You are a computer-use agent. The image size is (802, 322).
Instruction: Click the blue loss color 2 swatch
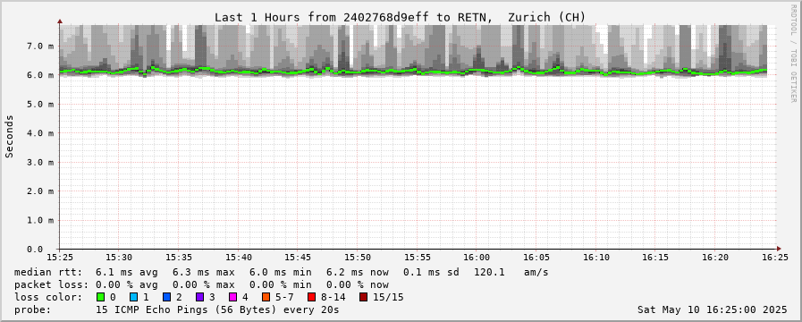[x=166, y=297]
